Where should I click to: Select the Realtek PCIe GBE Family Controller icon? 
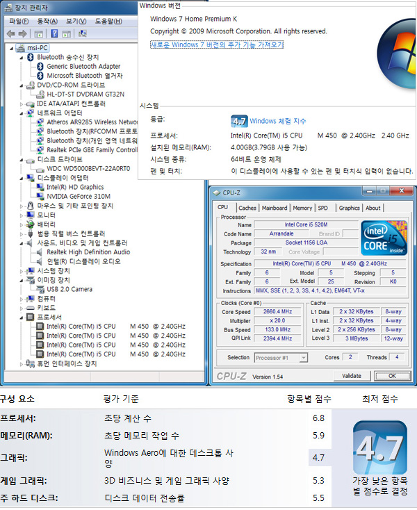(x=40, y=150)
